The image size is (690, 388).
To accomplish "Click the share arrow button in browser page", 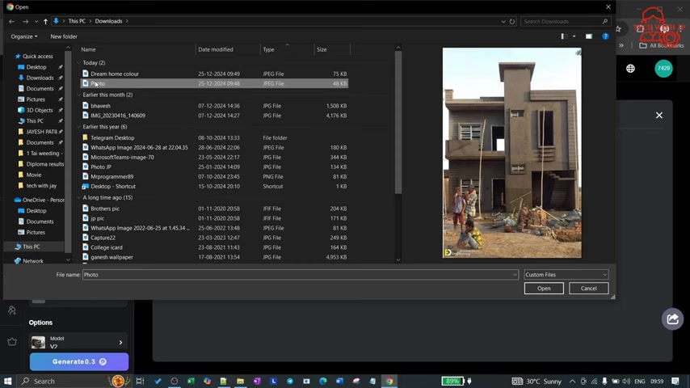I will coord(672,318).
